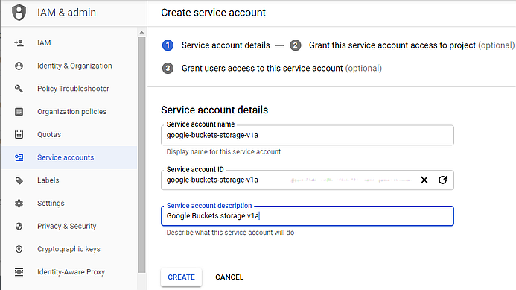Click the IAM add-person icon in sidebar
This screenshot has width=516, height=290.
19,42
